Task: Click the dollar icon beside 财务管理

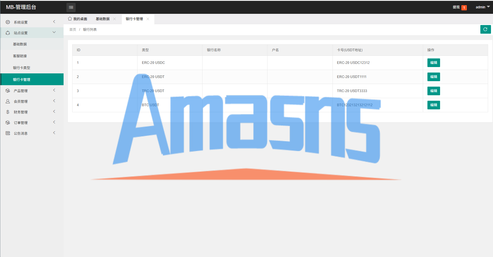Action: tap(8, 112)
